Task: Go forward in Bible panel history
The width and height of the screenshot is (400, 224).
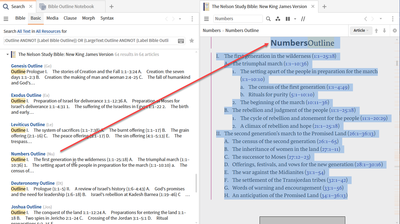Action: tap(373, 19)
